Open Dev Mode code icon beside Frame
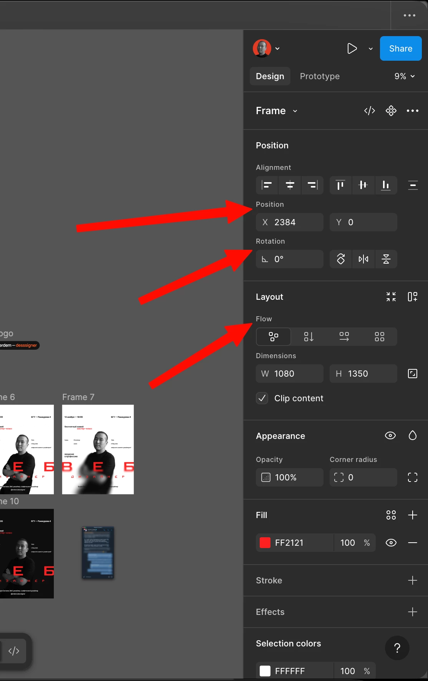Viewport: 428px width, 681px height. 370,111
